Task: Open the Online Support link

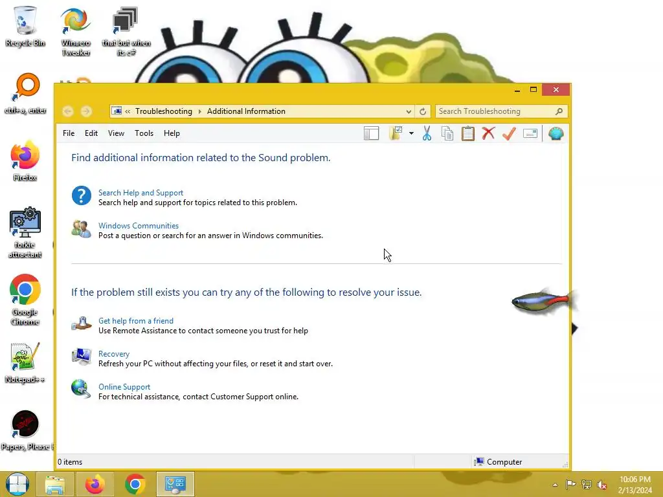Action: coord(124,387)
